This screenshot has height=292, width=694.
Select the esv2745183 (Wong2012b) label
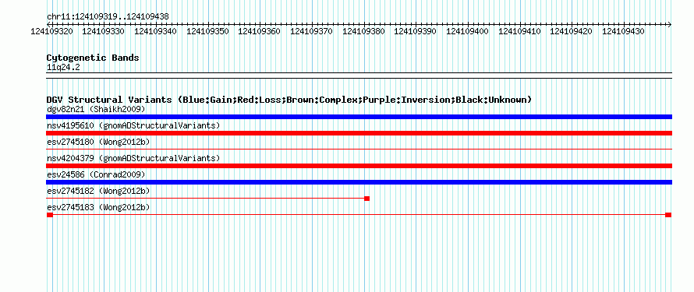98,207
